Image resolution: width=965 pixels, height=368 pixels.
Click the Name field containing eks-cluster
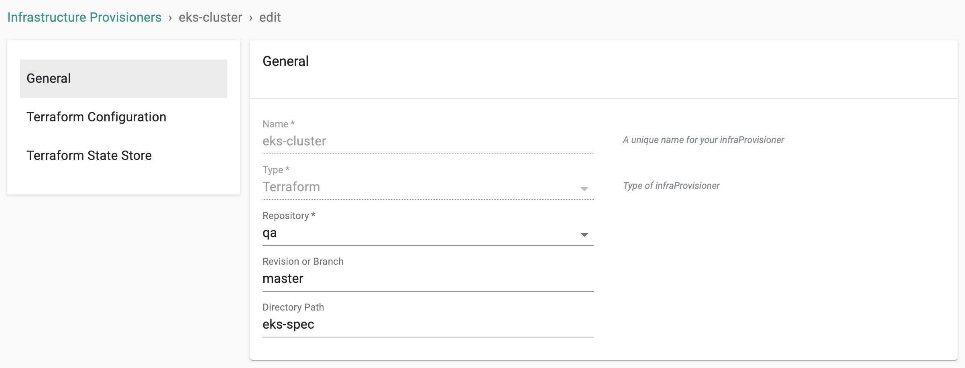428,141
